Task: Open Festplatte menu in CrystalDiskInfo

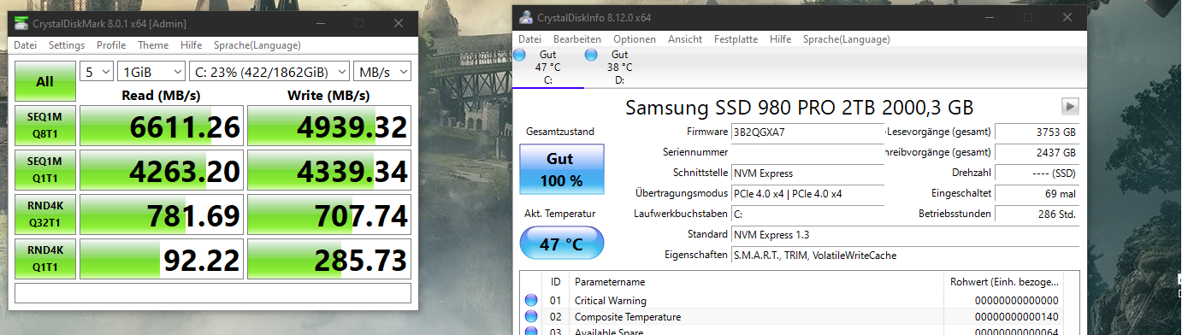Action: (x=736, y=39)
